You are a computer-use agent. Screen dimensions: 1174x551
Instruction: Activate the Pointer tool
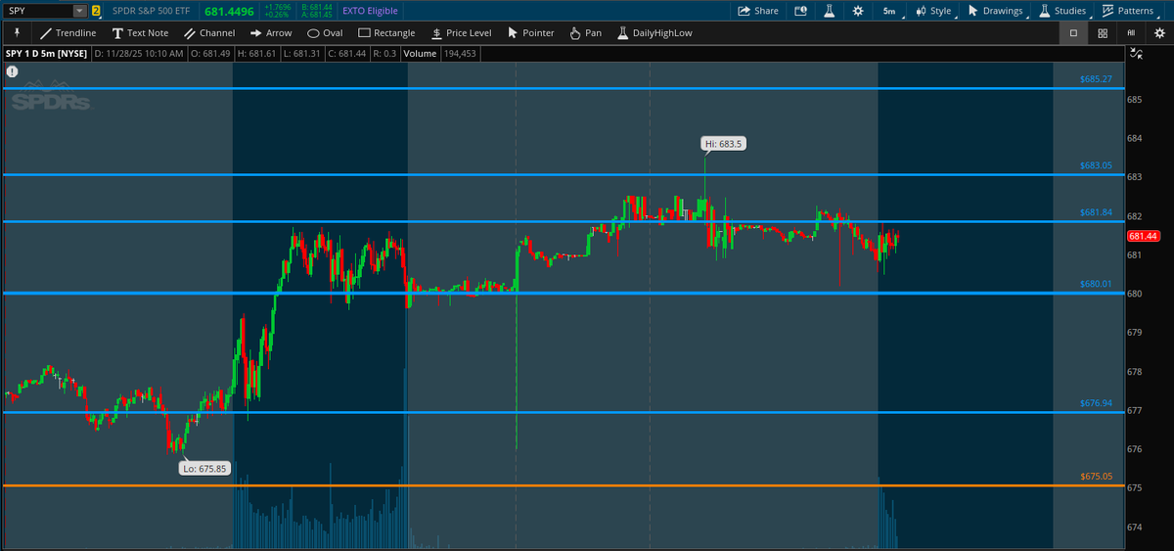tap(531, 32)
